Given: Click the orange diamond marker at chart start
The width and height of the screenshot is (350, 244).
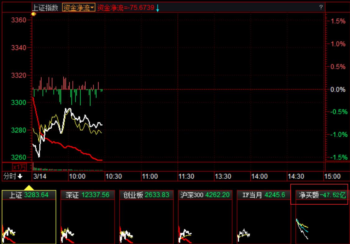Looking at the screenshot, I should coord(34,14).
